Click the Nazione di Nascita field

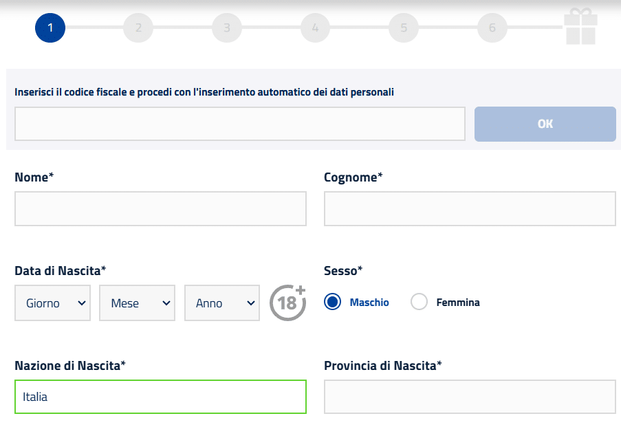click(160, 397)
